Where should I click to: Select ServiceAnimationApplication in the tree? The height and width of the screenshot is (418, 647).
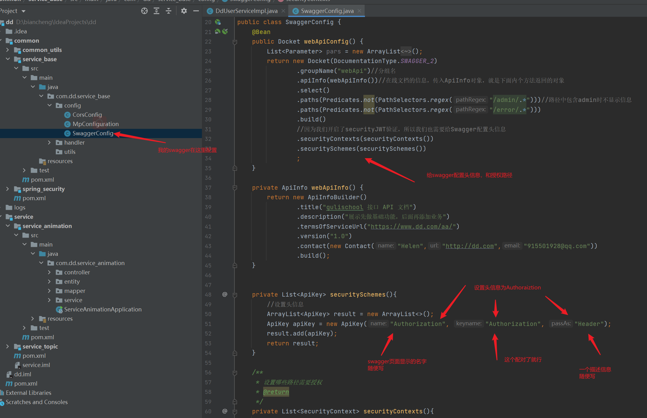(103, 309)
